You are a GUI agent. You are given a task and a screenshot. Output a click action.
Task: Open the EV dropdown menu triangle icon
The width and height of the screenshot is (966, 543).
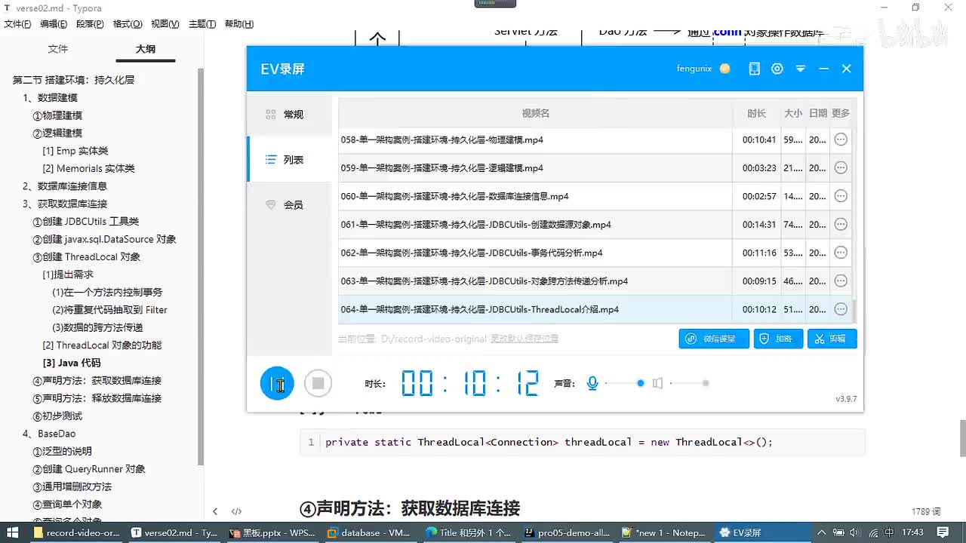pyautogui.click(x=801, y=69)
